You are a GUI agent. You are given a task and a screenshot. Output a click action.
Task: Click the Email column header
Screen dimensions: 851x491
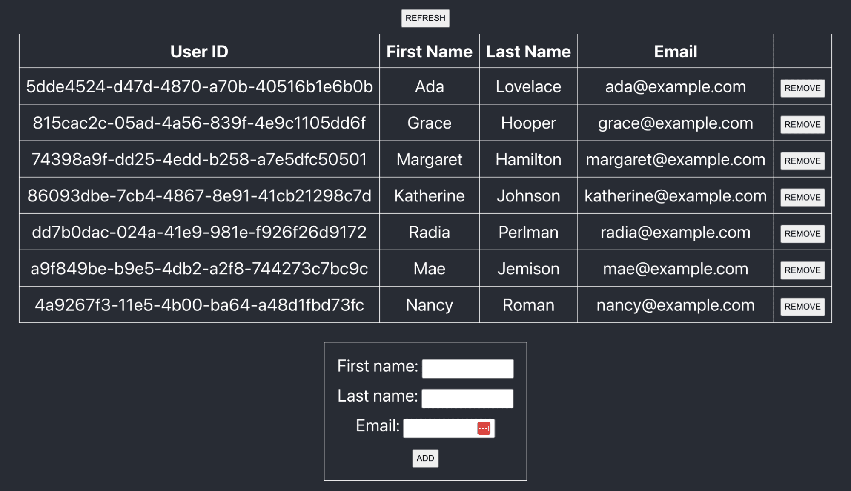point(676,51)
